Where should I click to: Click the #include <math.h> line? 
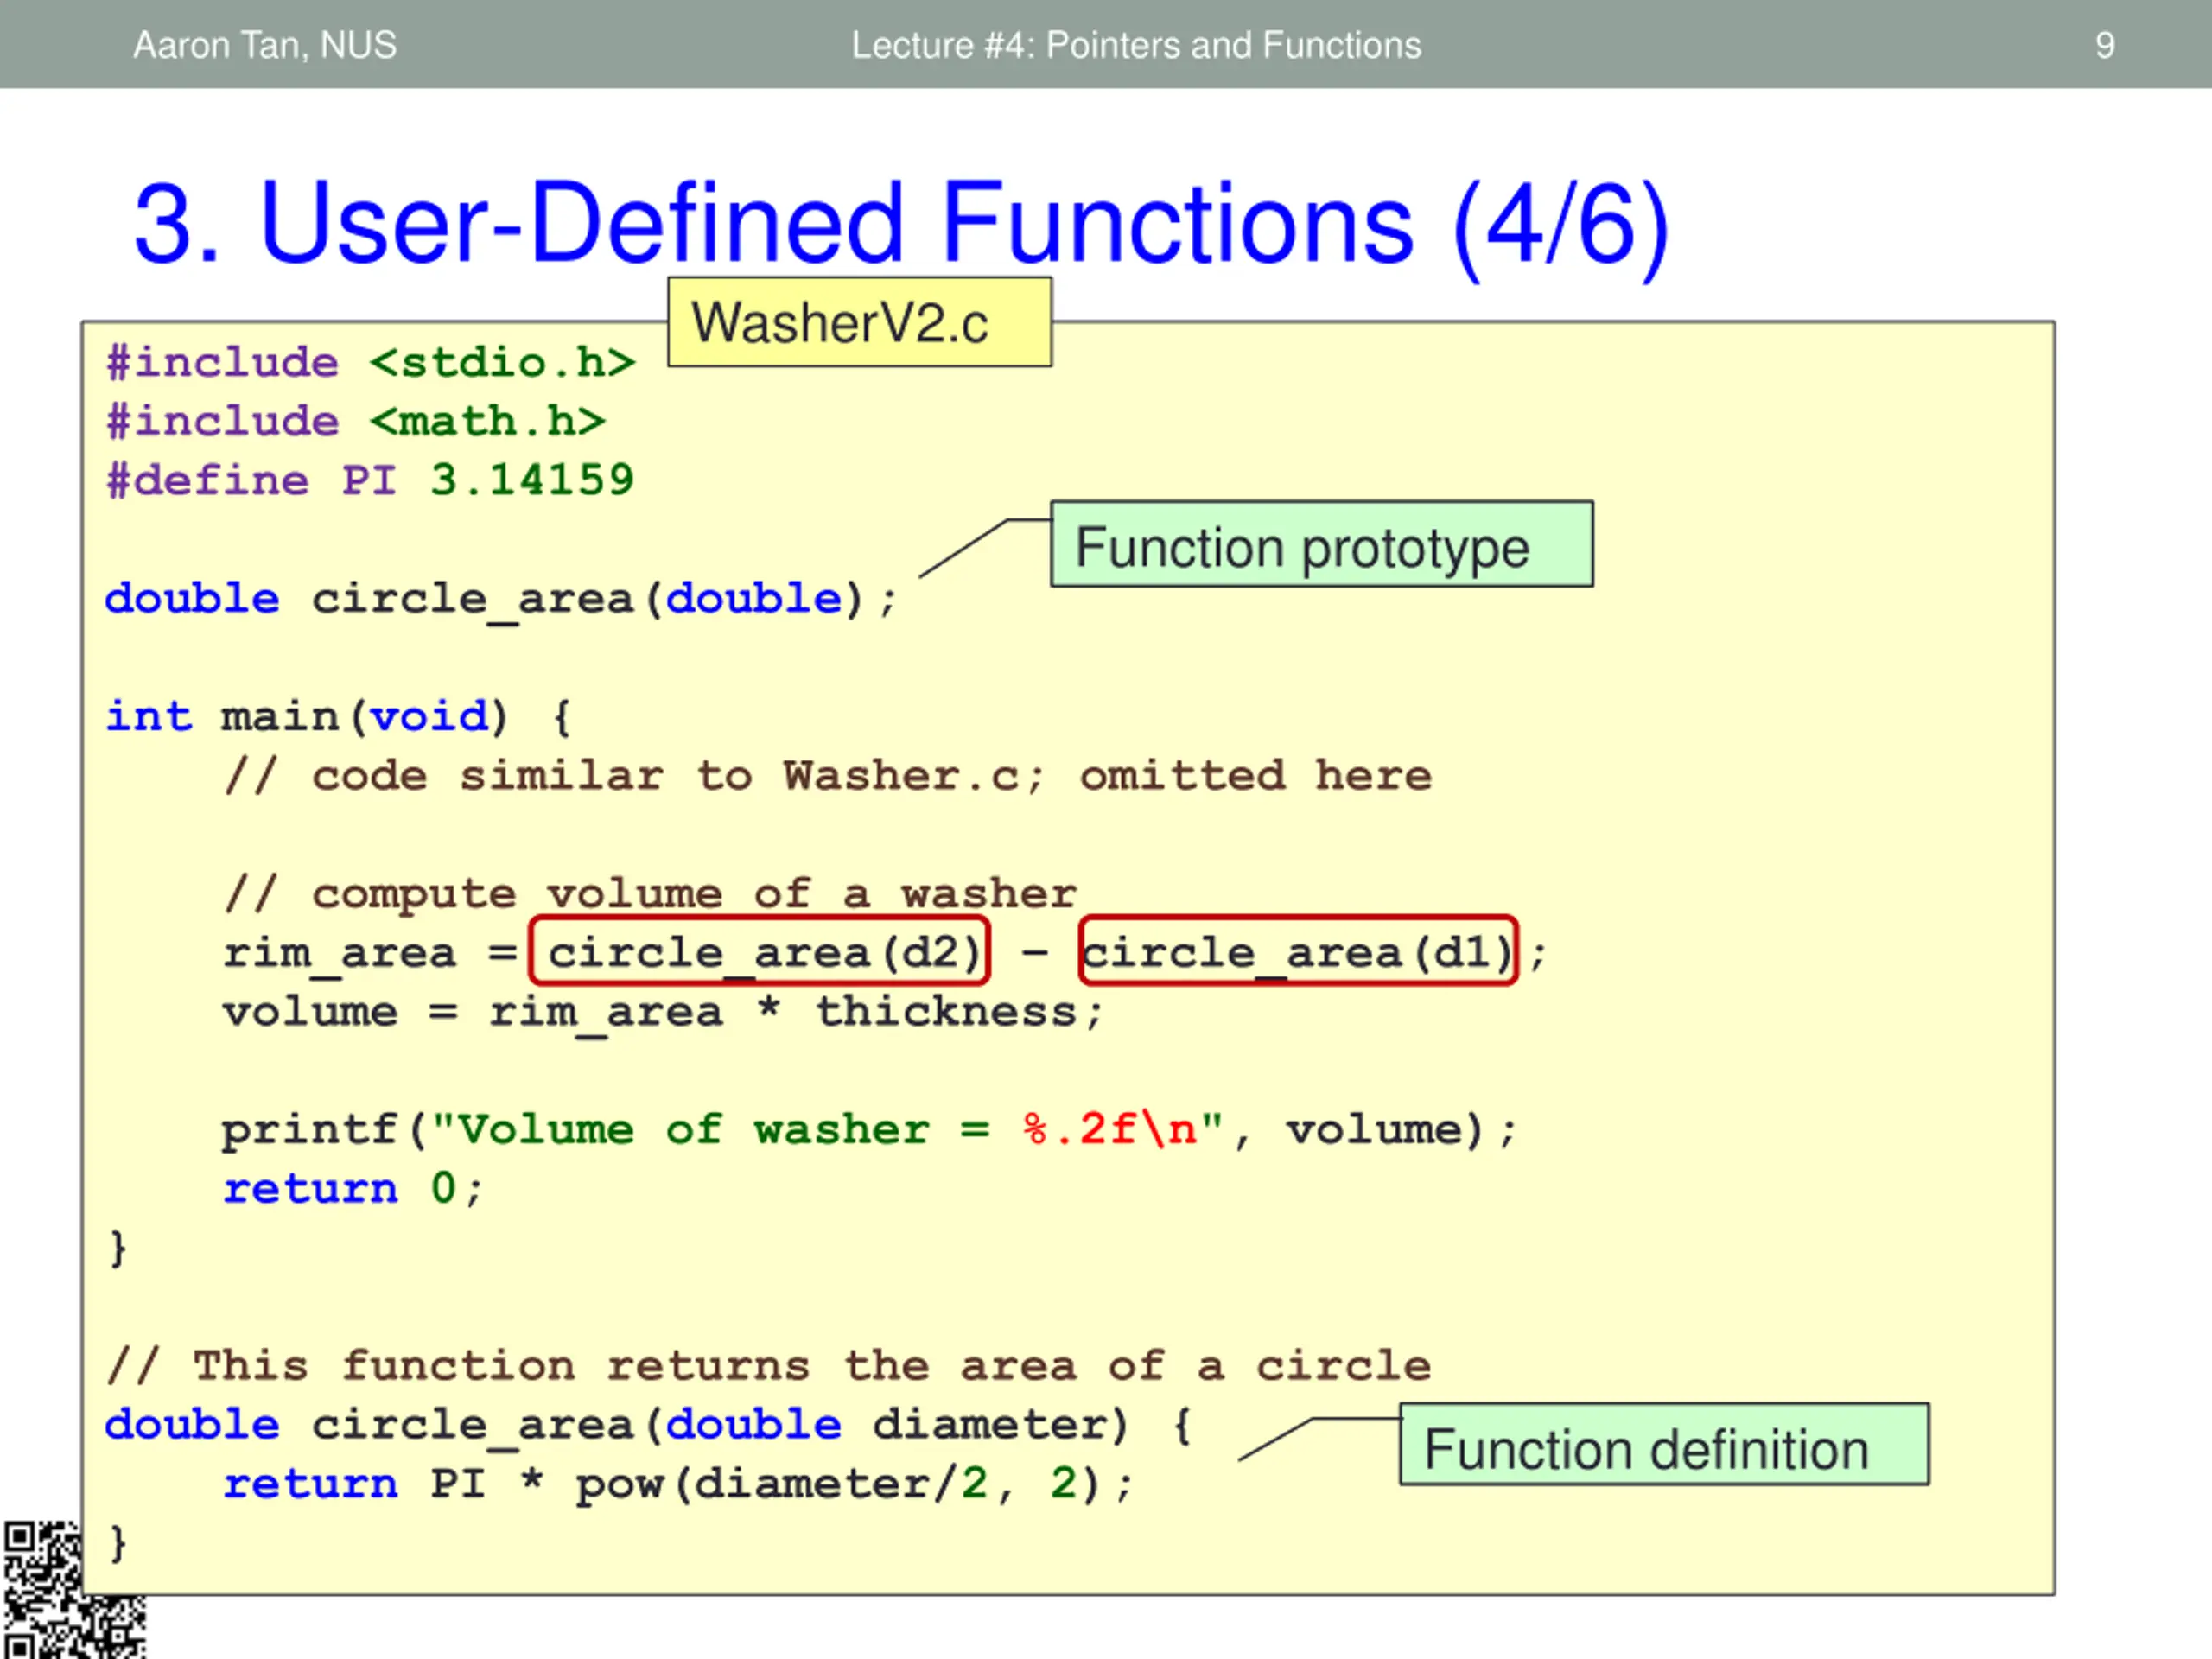click(356, 421)
